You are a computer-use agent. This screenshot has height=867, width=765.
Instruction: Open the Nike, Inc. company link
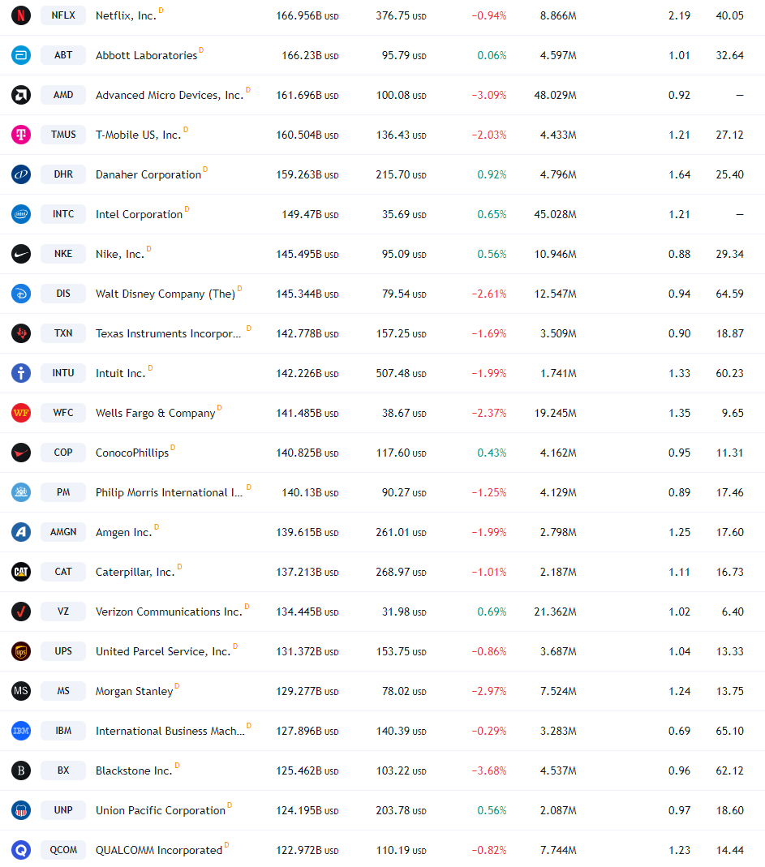pos(120,255)
